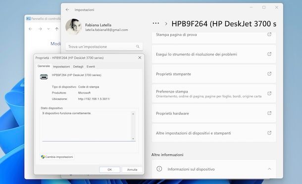Viewport: 302px width, 184px height.
Task: Switch to the Eventi tab
Action: (x=91, y=67)
